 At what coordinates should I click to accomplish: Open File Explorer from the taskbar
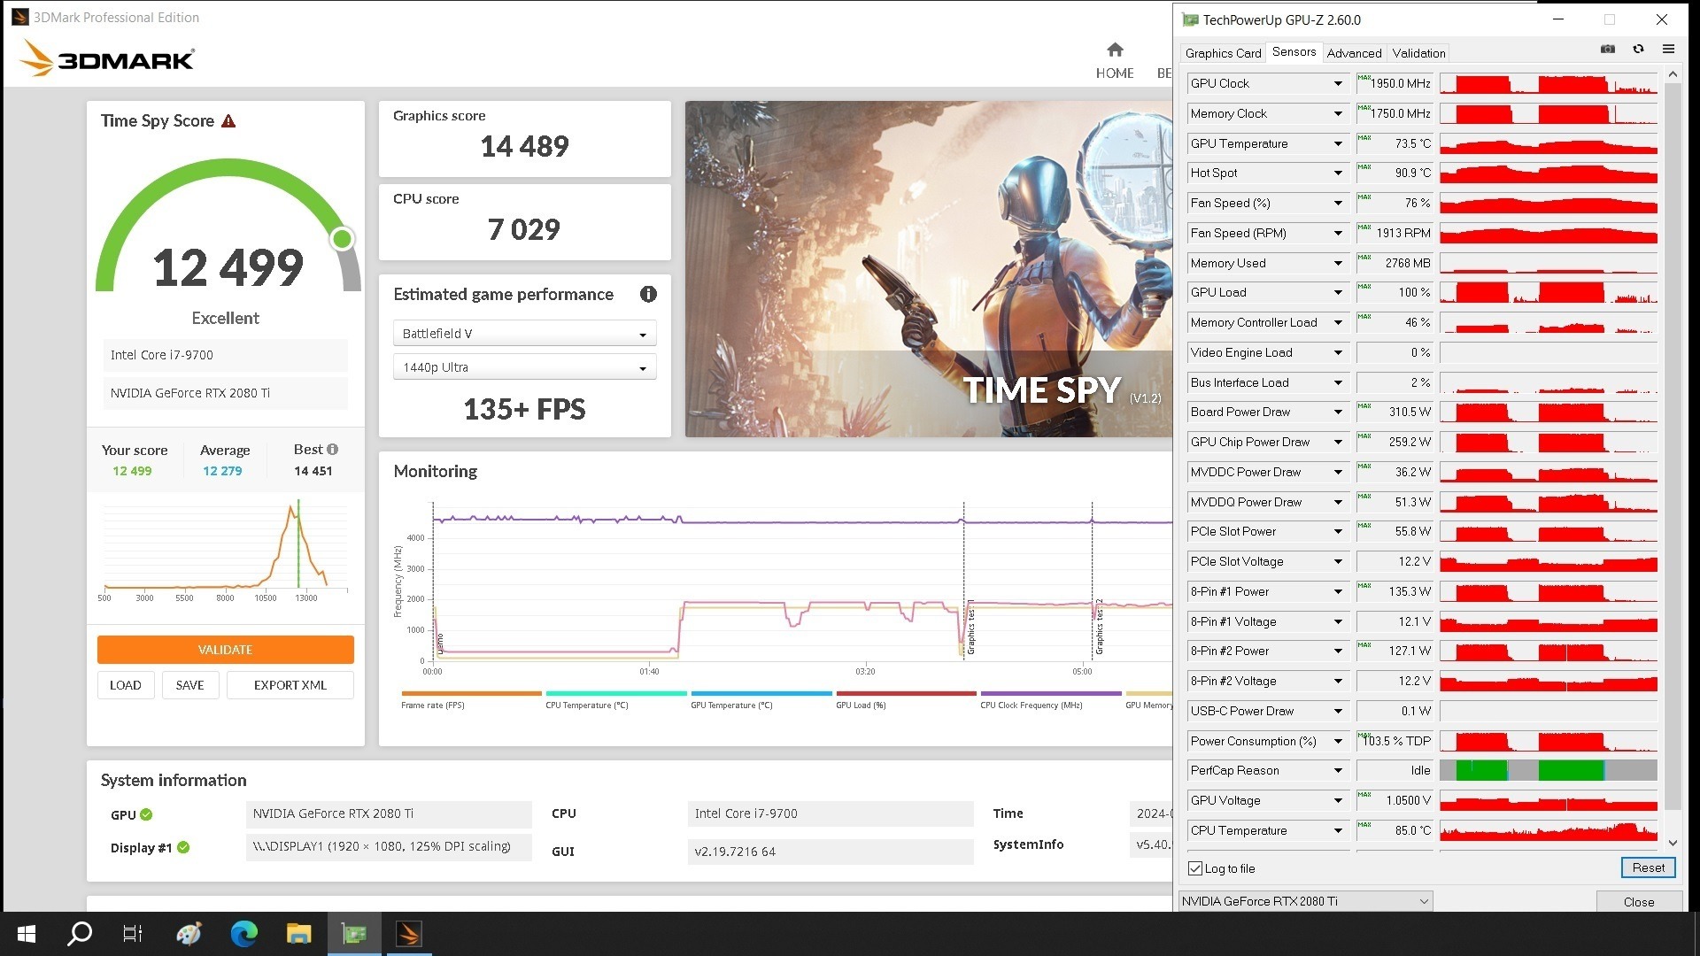pos(298,933)
